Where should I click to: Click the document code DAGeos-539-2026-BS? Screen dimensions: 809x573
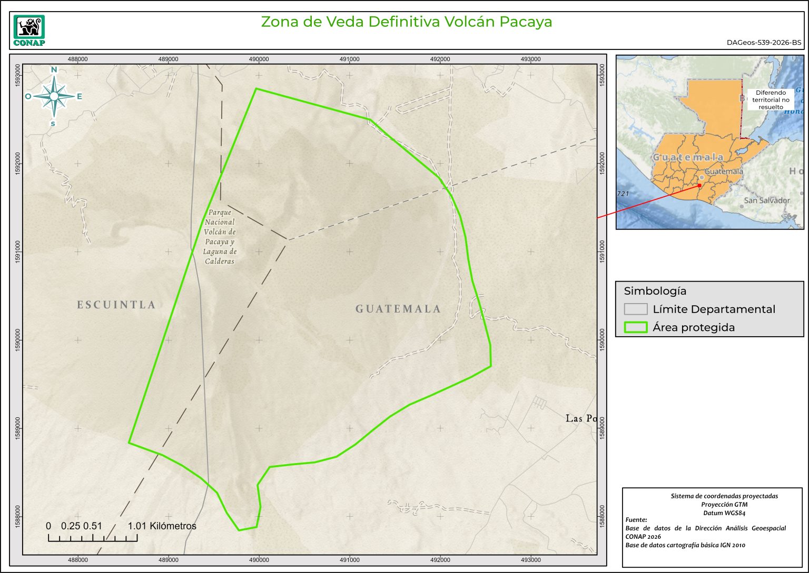[764, 43]
